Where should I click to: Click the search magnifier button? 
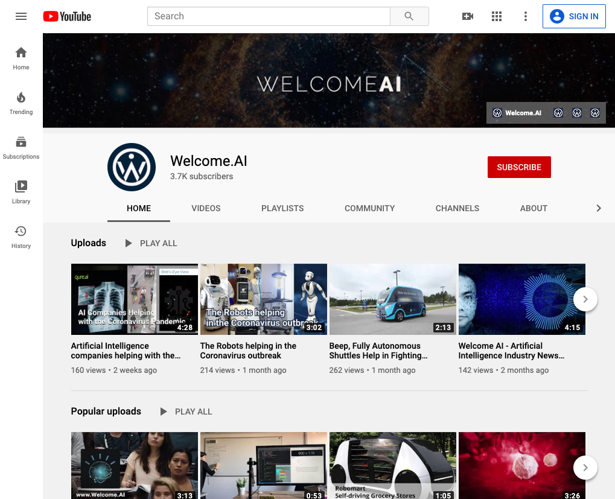point(409,16)
